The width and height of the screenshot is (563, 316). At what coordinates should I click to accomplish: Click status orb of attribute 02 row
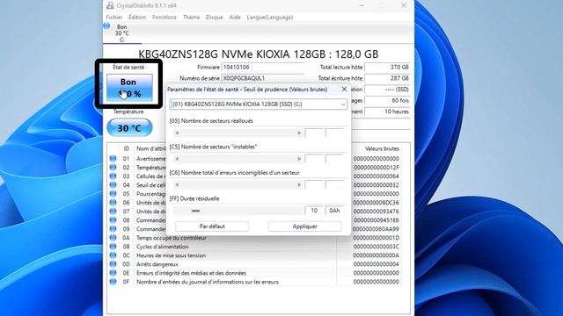113,168
